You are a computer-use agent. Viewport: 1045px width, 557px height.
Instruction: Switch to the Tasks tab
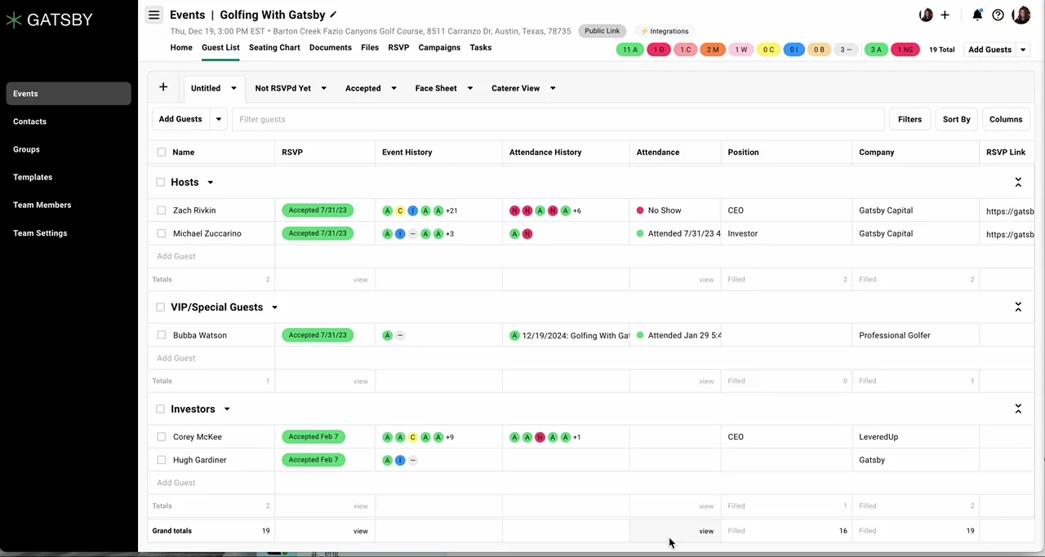tap(481, 47)
